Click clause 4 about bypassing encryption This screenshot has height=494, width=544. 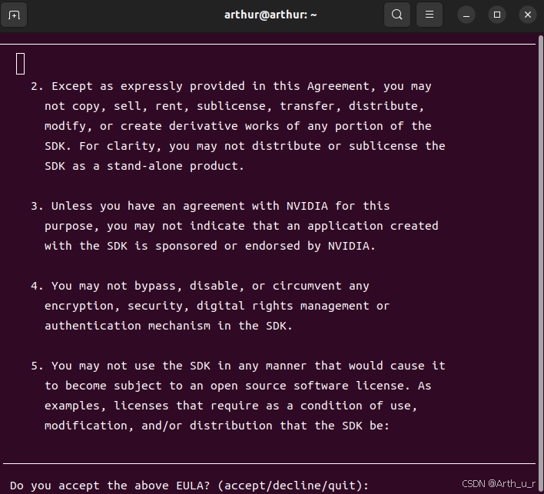pos(211,306)
